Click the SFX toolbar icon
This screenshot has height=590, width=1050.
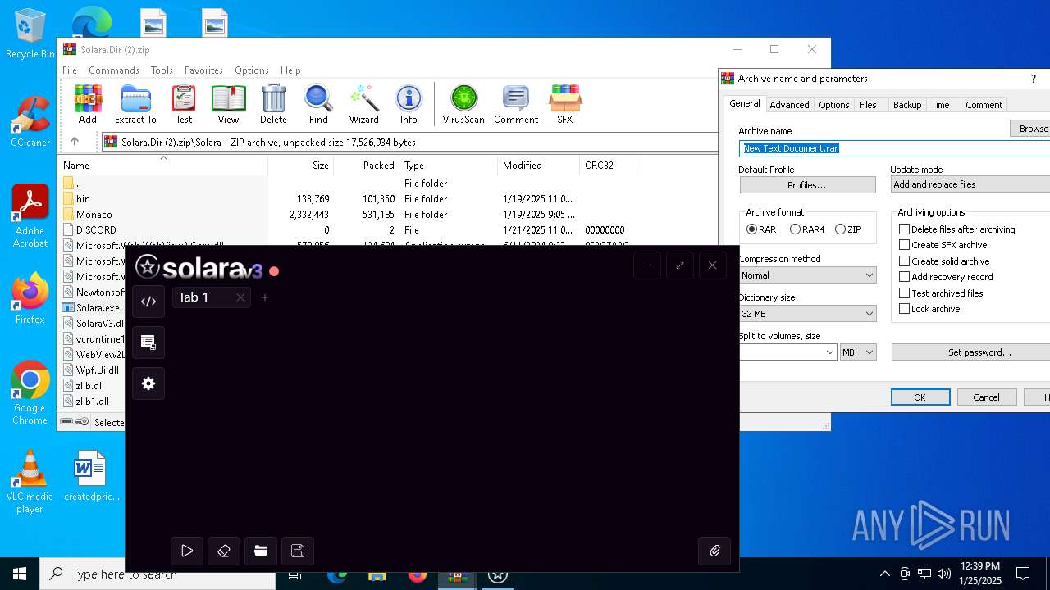[x=565, y=104]
